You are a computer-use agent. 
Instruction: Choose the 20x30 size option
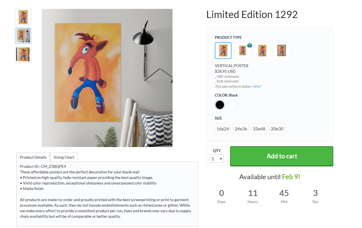pyautogui.click(x=277, y=129)
